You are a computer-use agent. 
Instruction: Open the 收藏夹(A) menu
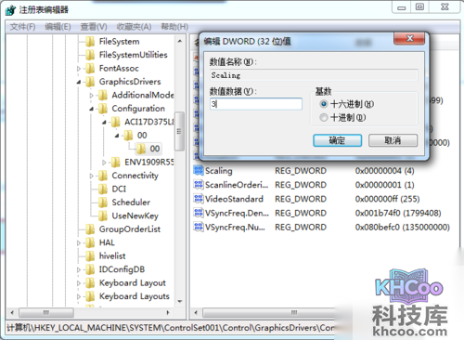[x=134, y=27]
